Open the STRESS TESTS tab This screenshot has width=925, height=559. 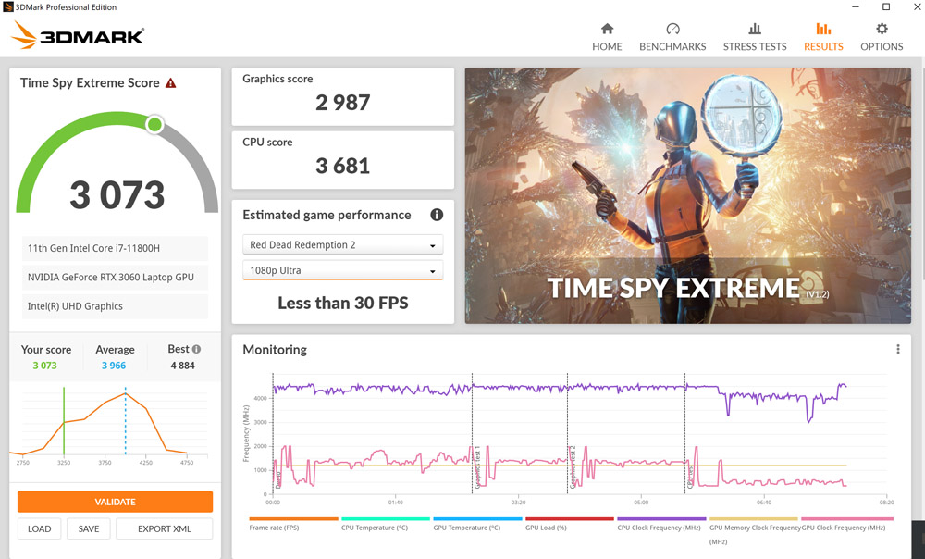(x=755, y=46)
